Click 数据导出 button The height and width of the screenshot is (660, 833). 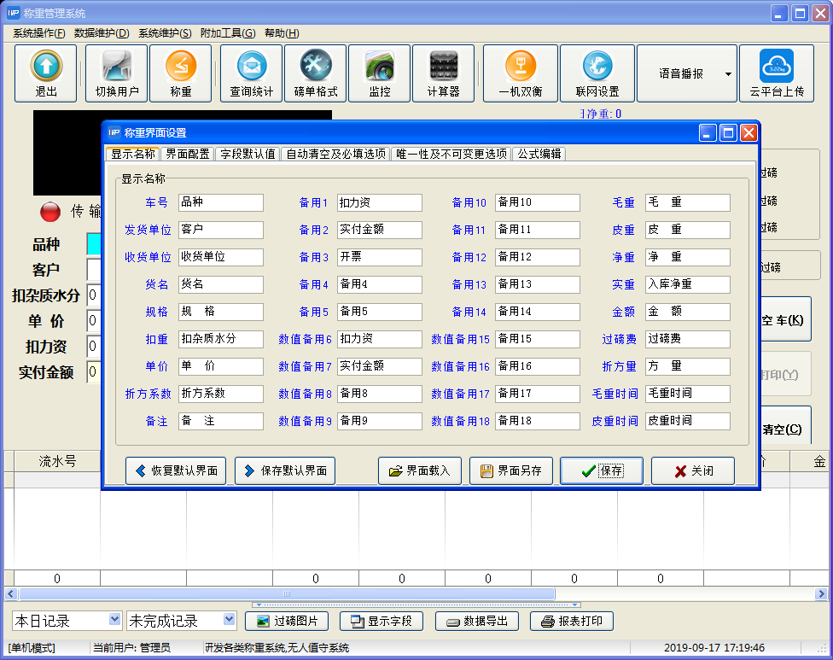[x=477, y=622]
